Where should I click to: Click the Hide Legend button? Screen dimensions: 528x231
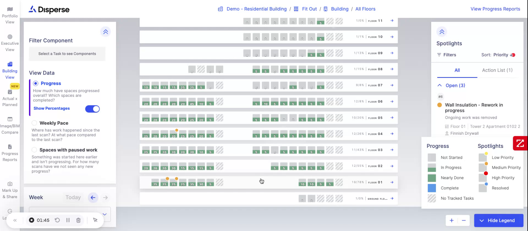(499, 221)
